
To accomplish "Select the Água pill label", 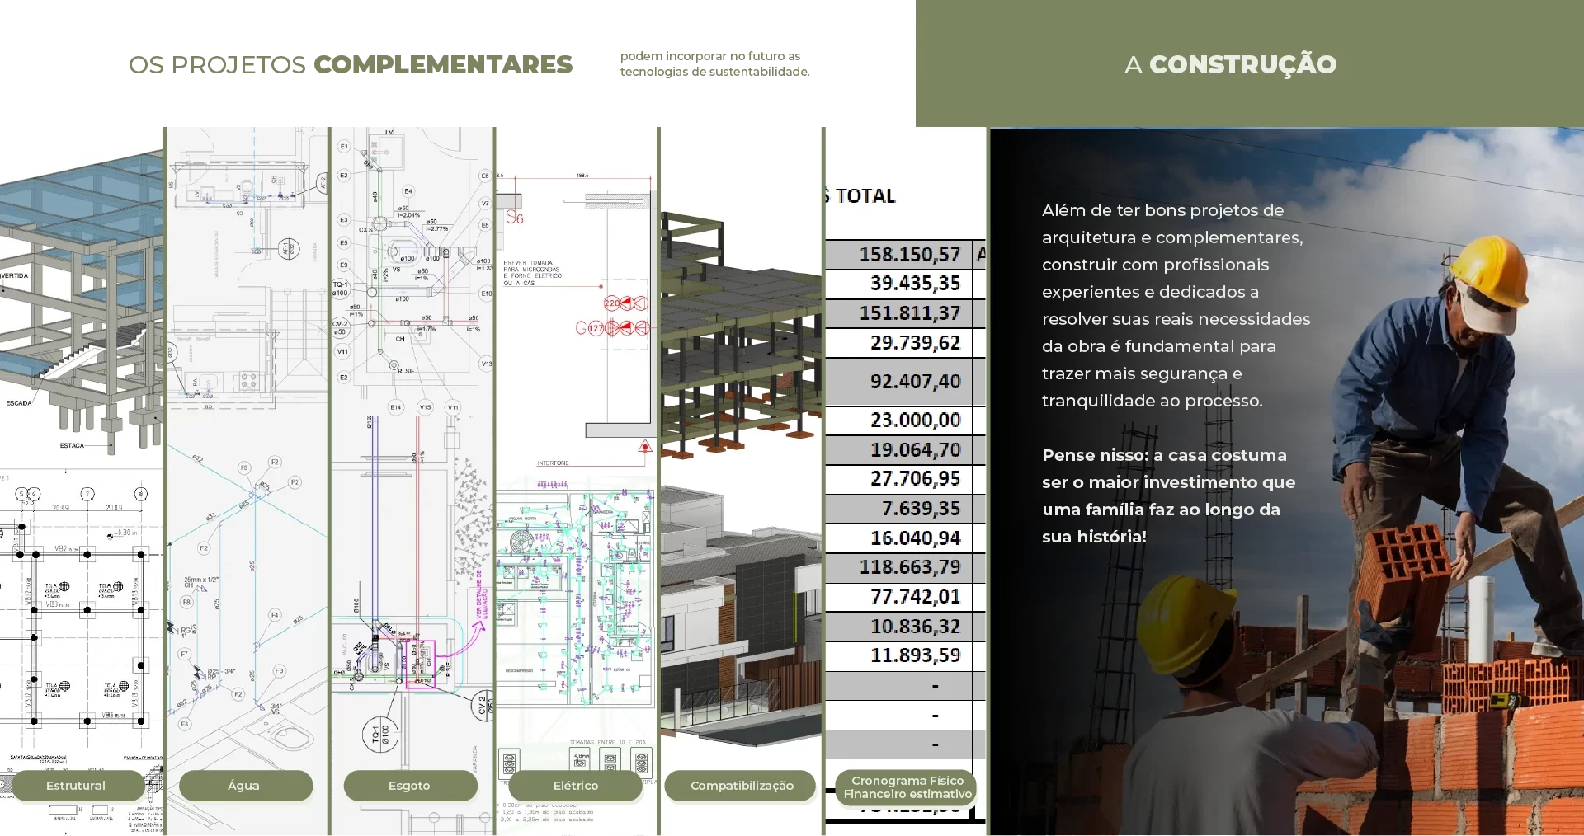I will (245, 786).
